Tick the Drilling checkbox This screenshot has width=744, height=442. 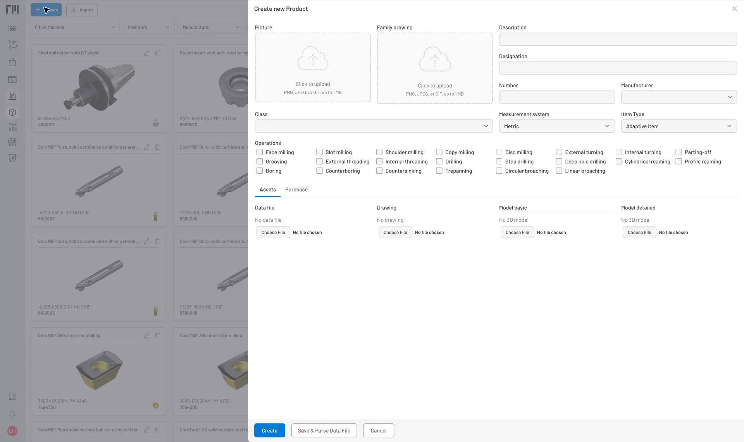tap(439, 161)
